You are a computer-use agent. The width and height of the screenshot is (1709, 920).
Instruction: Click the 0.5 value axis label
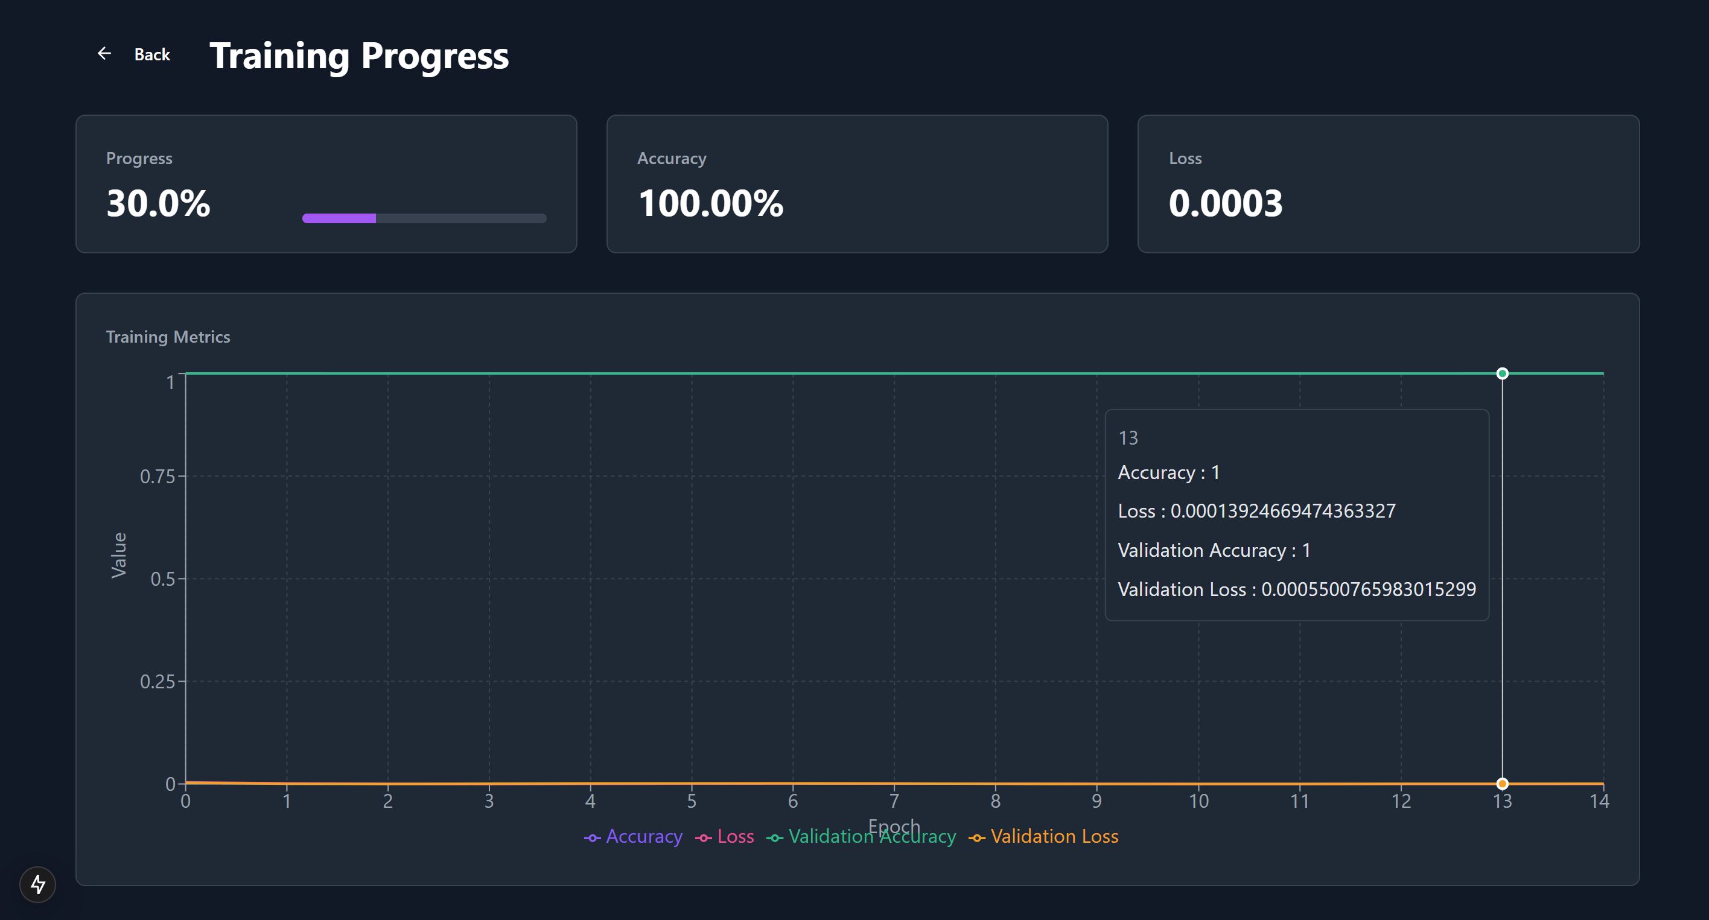pyautogui.click(x=162, y=579)
